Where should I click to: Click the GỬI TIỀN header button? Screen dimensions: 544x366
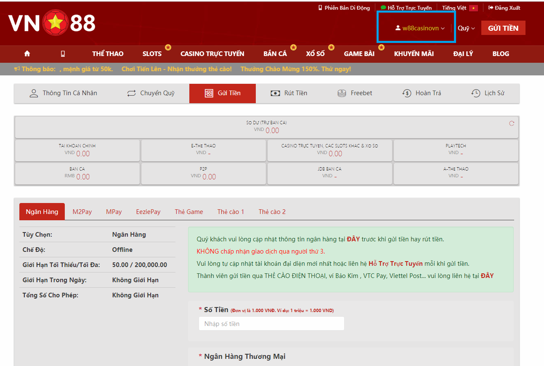click(x=503, y=28)
